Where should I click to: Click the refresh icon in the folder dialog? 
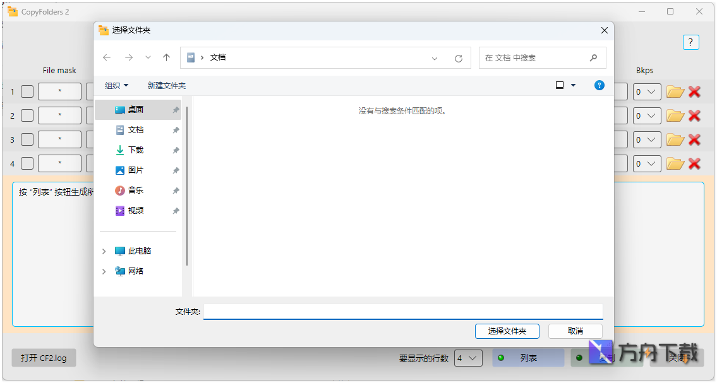click(x=459, y=57)
